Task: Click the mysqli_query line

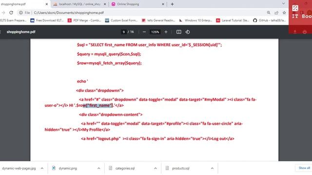Action: pyautogui.click(x=109, y=54)
